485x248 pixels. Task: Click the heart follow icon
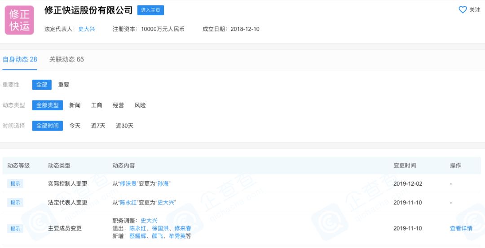(x=463, y=10)
